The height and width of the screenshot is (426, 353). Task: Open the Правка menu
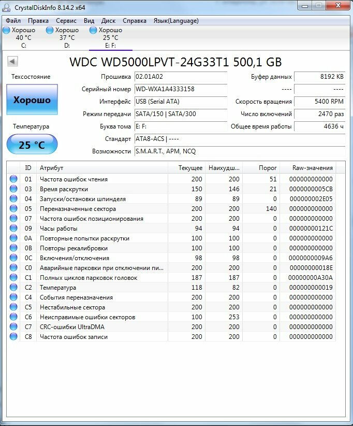click(38, 21)
